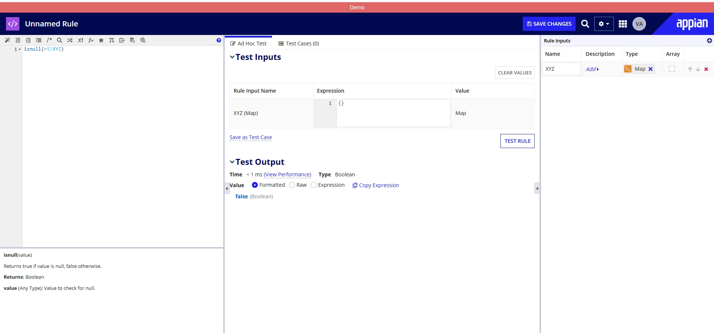Remove the Map type from XYZ
The width and height of the screenshot is (714, 333).
650,69
